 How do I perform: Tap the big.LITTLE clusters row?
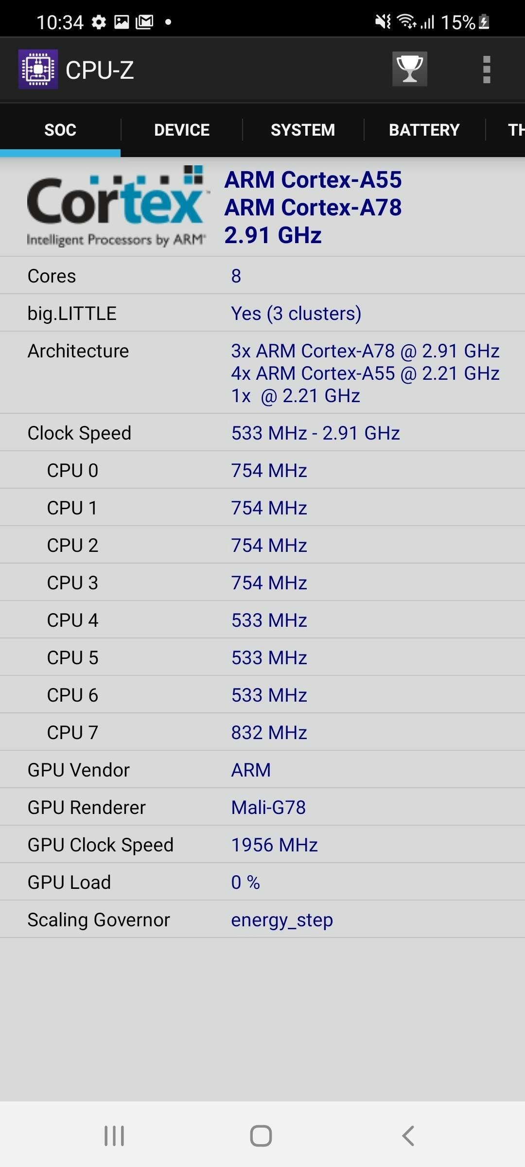[262, 313]
